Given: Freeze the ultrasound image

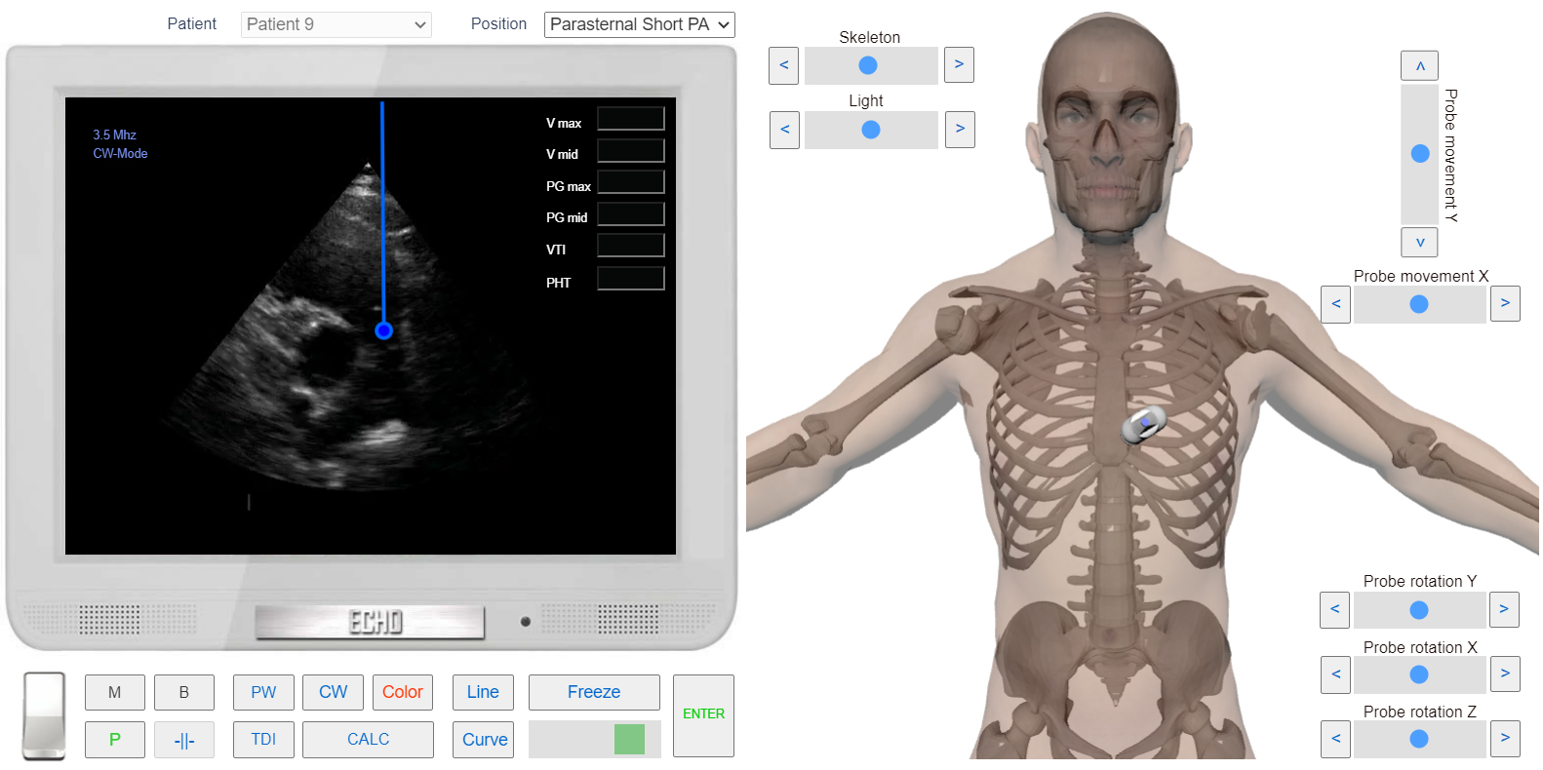Looking at the screenshot, I should click(x=594, y=692).
